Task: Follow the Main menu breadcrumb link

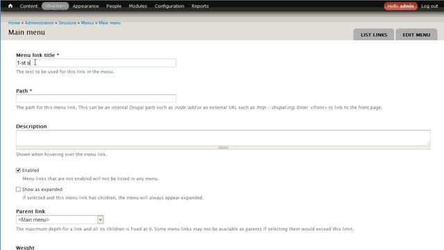Action: 110,23
